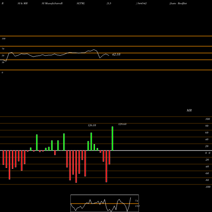Click the -60 label on MR axis

coord(207,173)
